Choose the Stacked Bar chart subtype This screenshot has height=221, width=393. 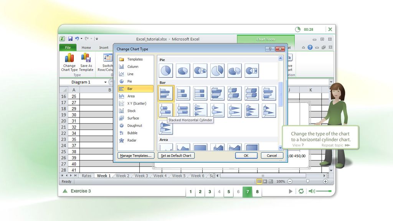[x=183, y=93]
